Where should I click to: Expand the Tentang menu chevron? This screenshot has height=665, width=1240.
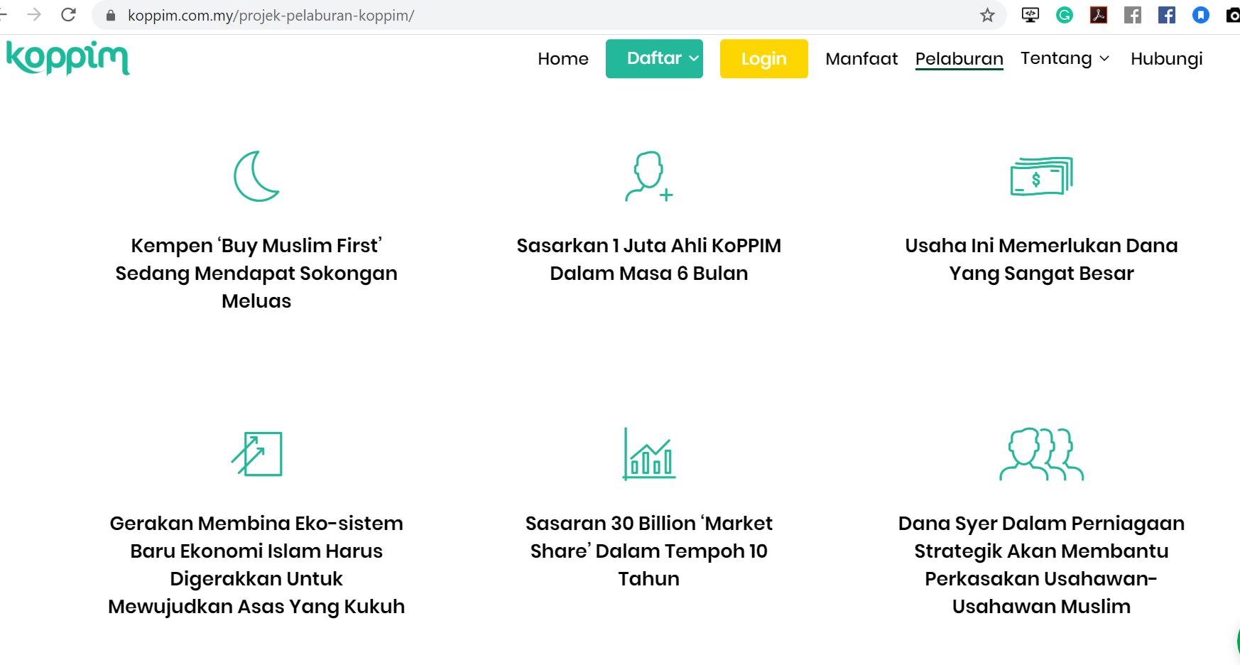click(x=1104, y=58)
